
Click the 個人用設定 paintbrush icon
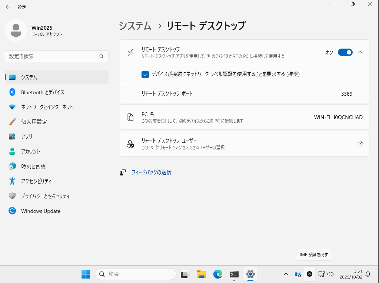tap(12, 122)
